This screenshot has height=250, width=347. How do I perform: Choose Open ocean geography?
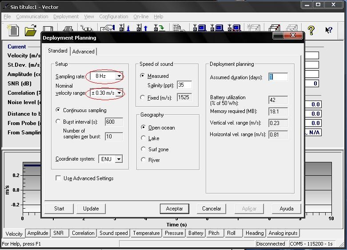(x=144, y=127)
